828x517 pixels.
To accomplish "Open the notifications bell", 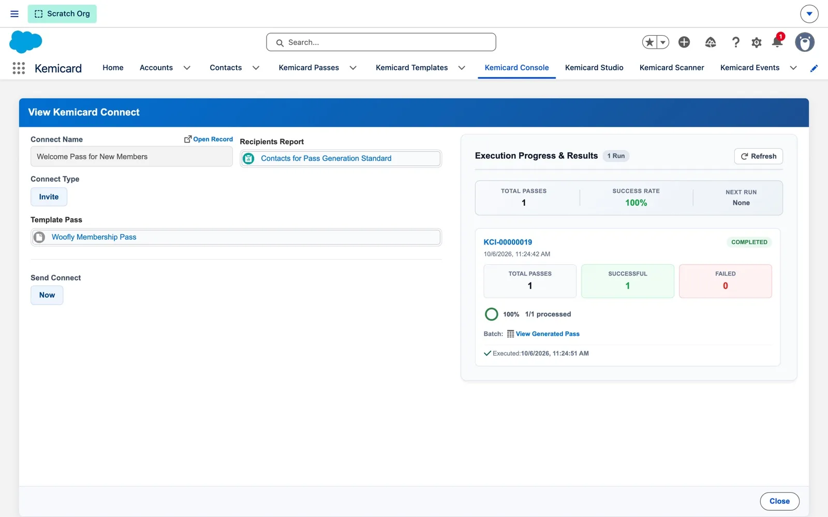I will click(777, 41).
